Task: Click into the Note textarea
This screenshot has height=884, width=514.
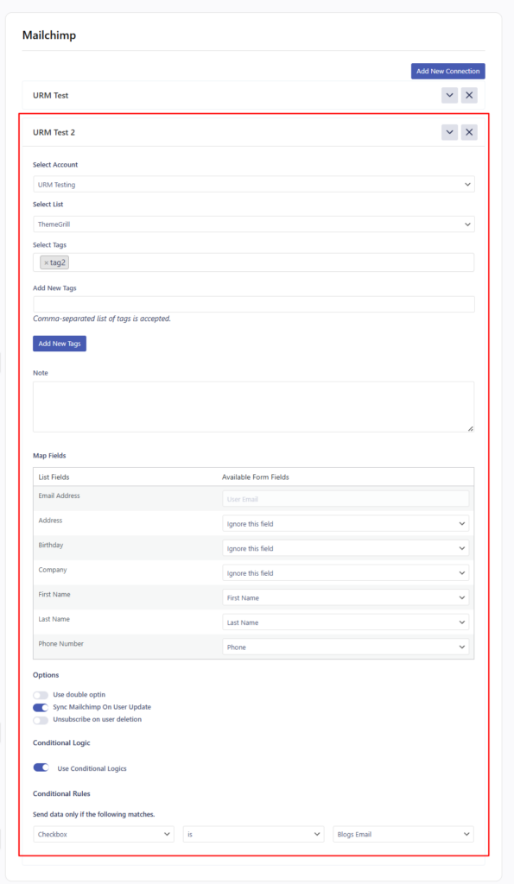Action: tap(253, 407)
